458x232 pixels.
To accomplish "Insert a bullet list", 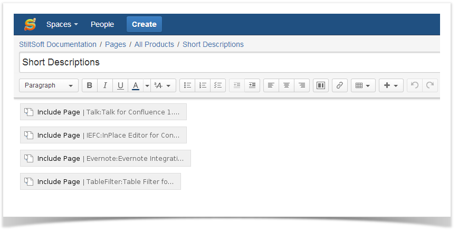I will coord(187,85).
